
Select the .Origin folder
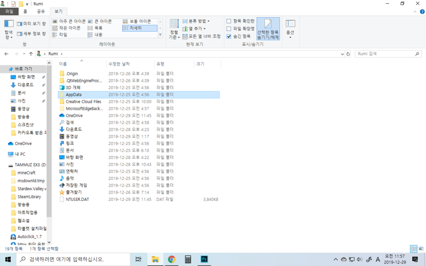(x=72, y=74)
